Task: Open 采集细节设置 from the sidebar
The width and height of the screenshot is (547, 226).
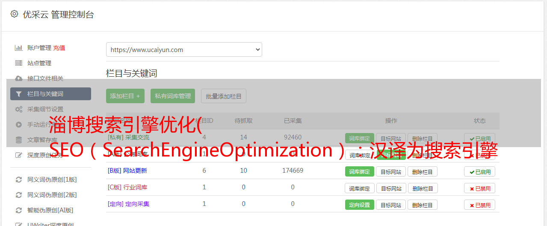Action: pos(45,109)
